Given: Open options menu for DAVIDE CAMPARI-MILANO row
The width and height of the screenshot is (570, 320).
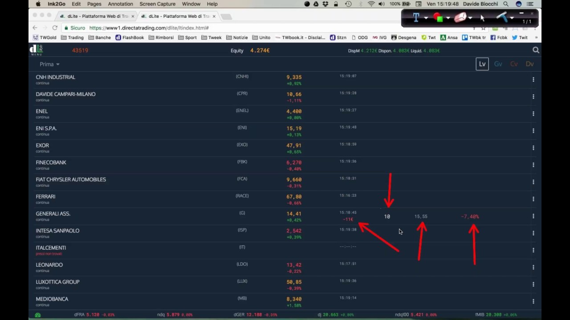Looking at the screenshot, I should pyautogui.click(x=533, y=96).
